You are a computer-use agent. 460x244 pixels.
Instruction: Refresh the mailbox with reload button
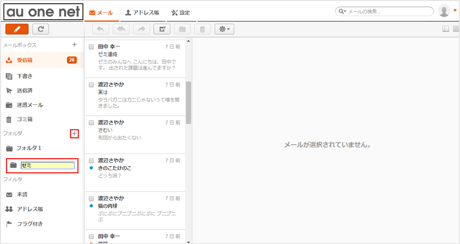41,29
